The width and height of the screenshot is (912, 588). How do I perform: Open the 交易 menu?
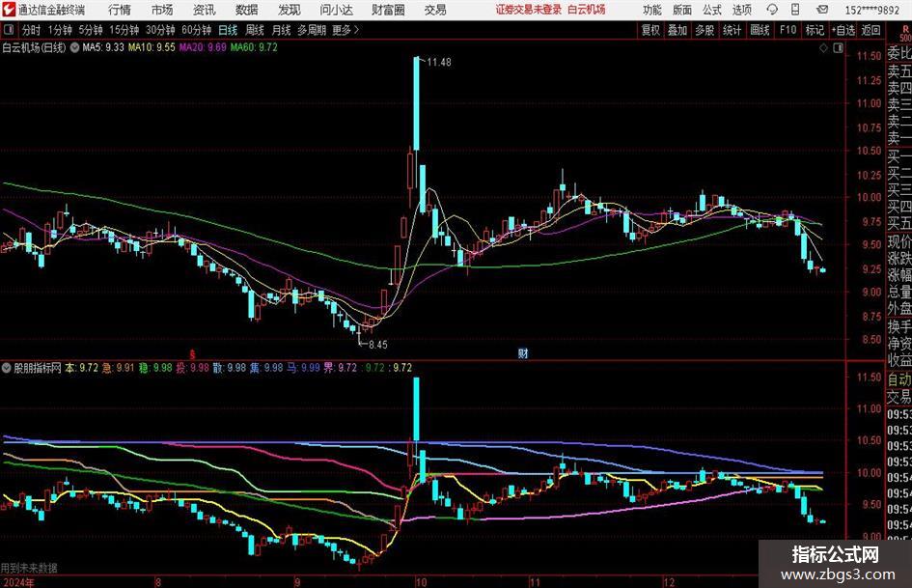pos(435,10)
